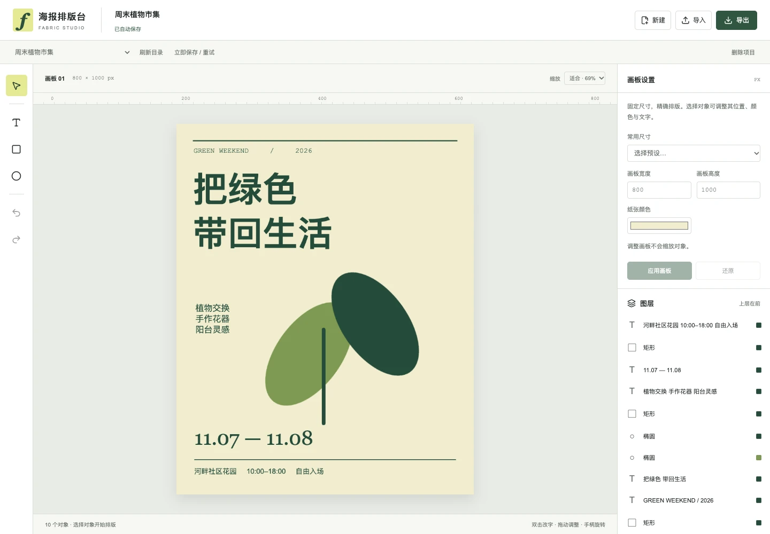This screenshot has height=534, width=770.
Task: Open the 纸张颜色 paper color swatch
Action: coord(659,225)
